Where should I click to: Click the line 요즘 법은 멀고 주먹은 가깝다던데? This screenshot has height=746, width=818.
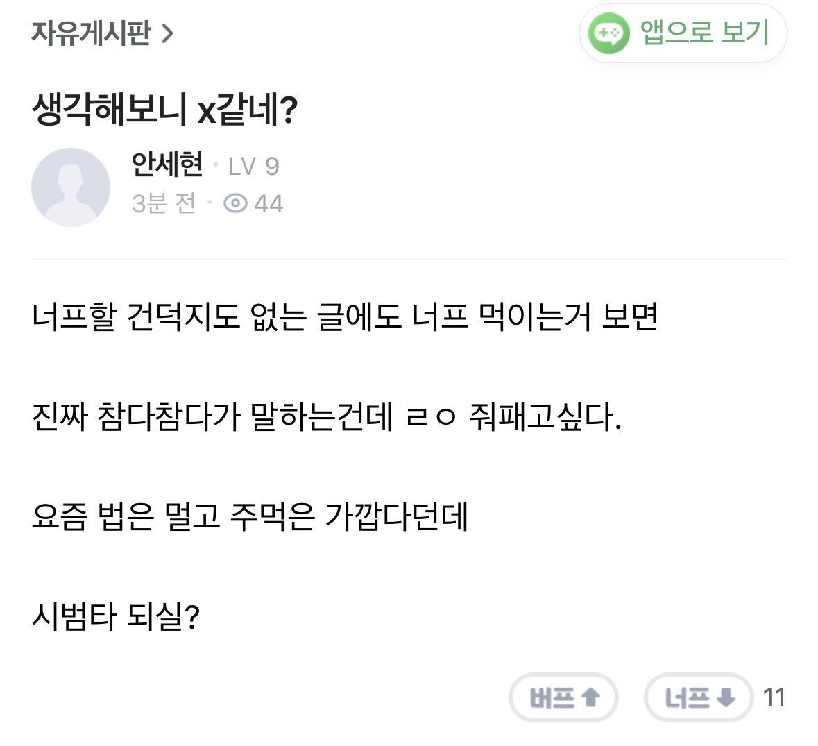tap(250, 516)
